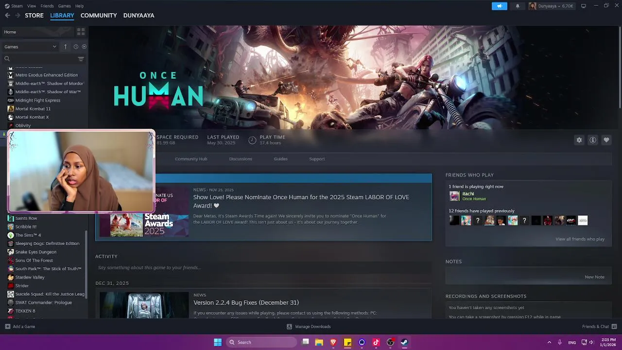Open Version 2.2.4 Bug Fixes news
The height and width of the screenshot is (350, 622).
click(x=246, y=303)
